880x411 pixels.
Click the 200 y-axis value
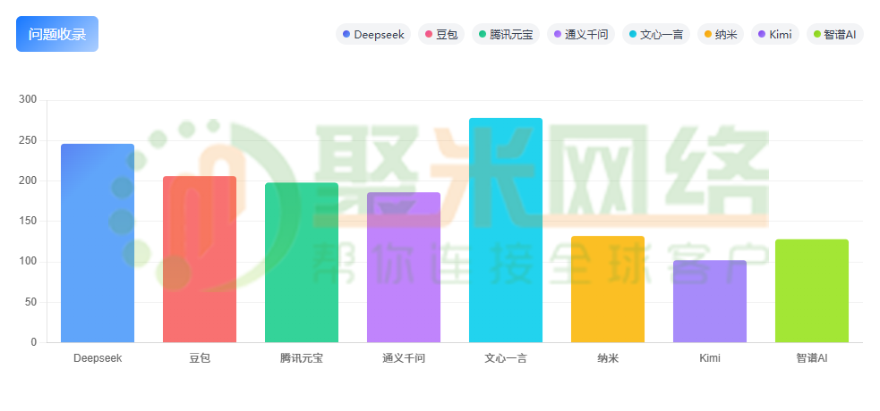[x=28, y=180]
